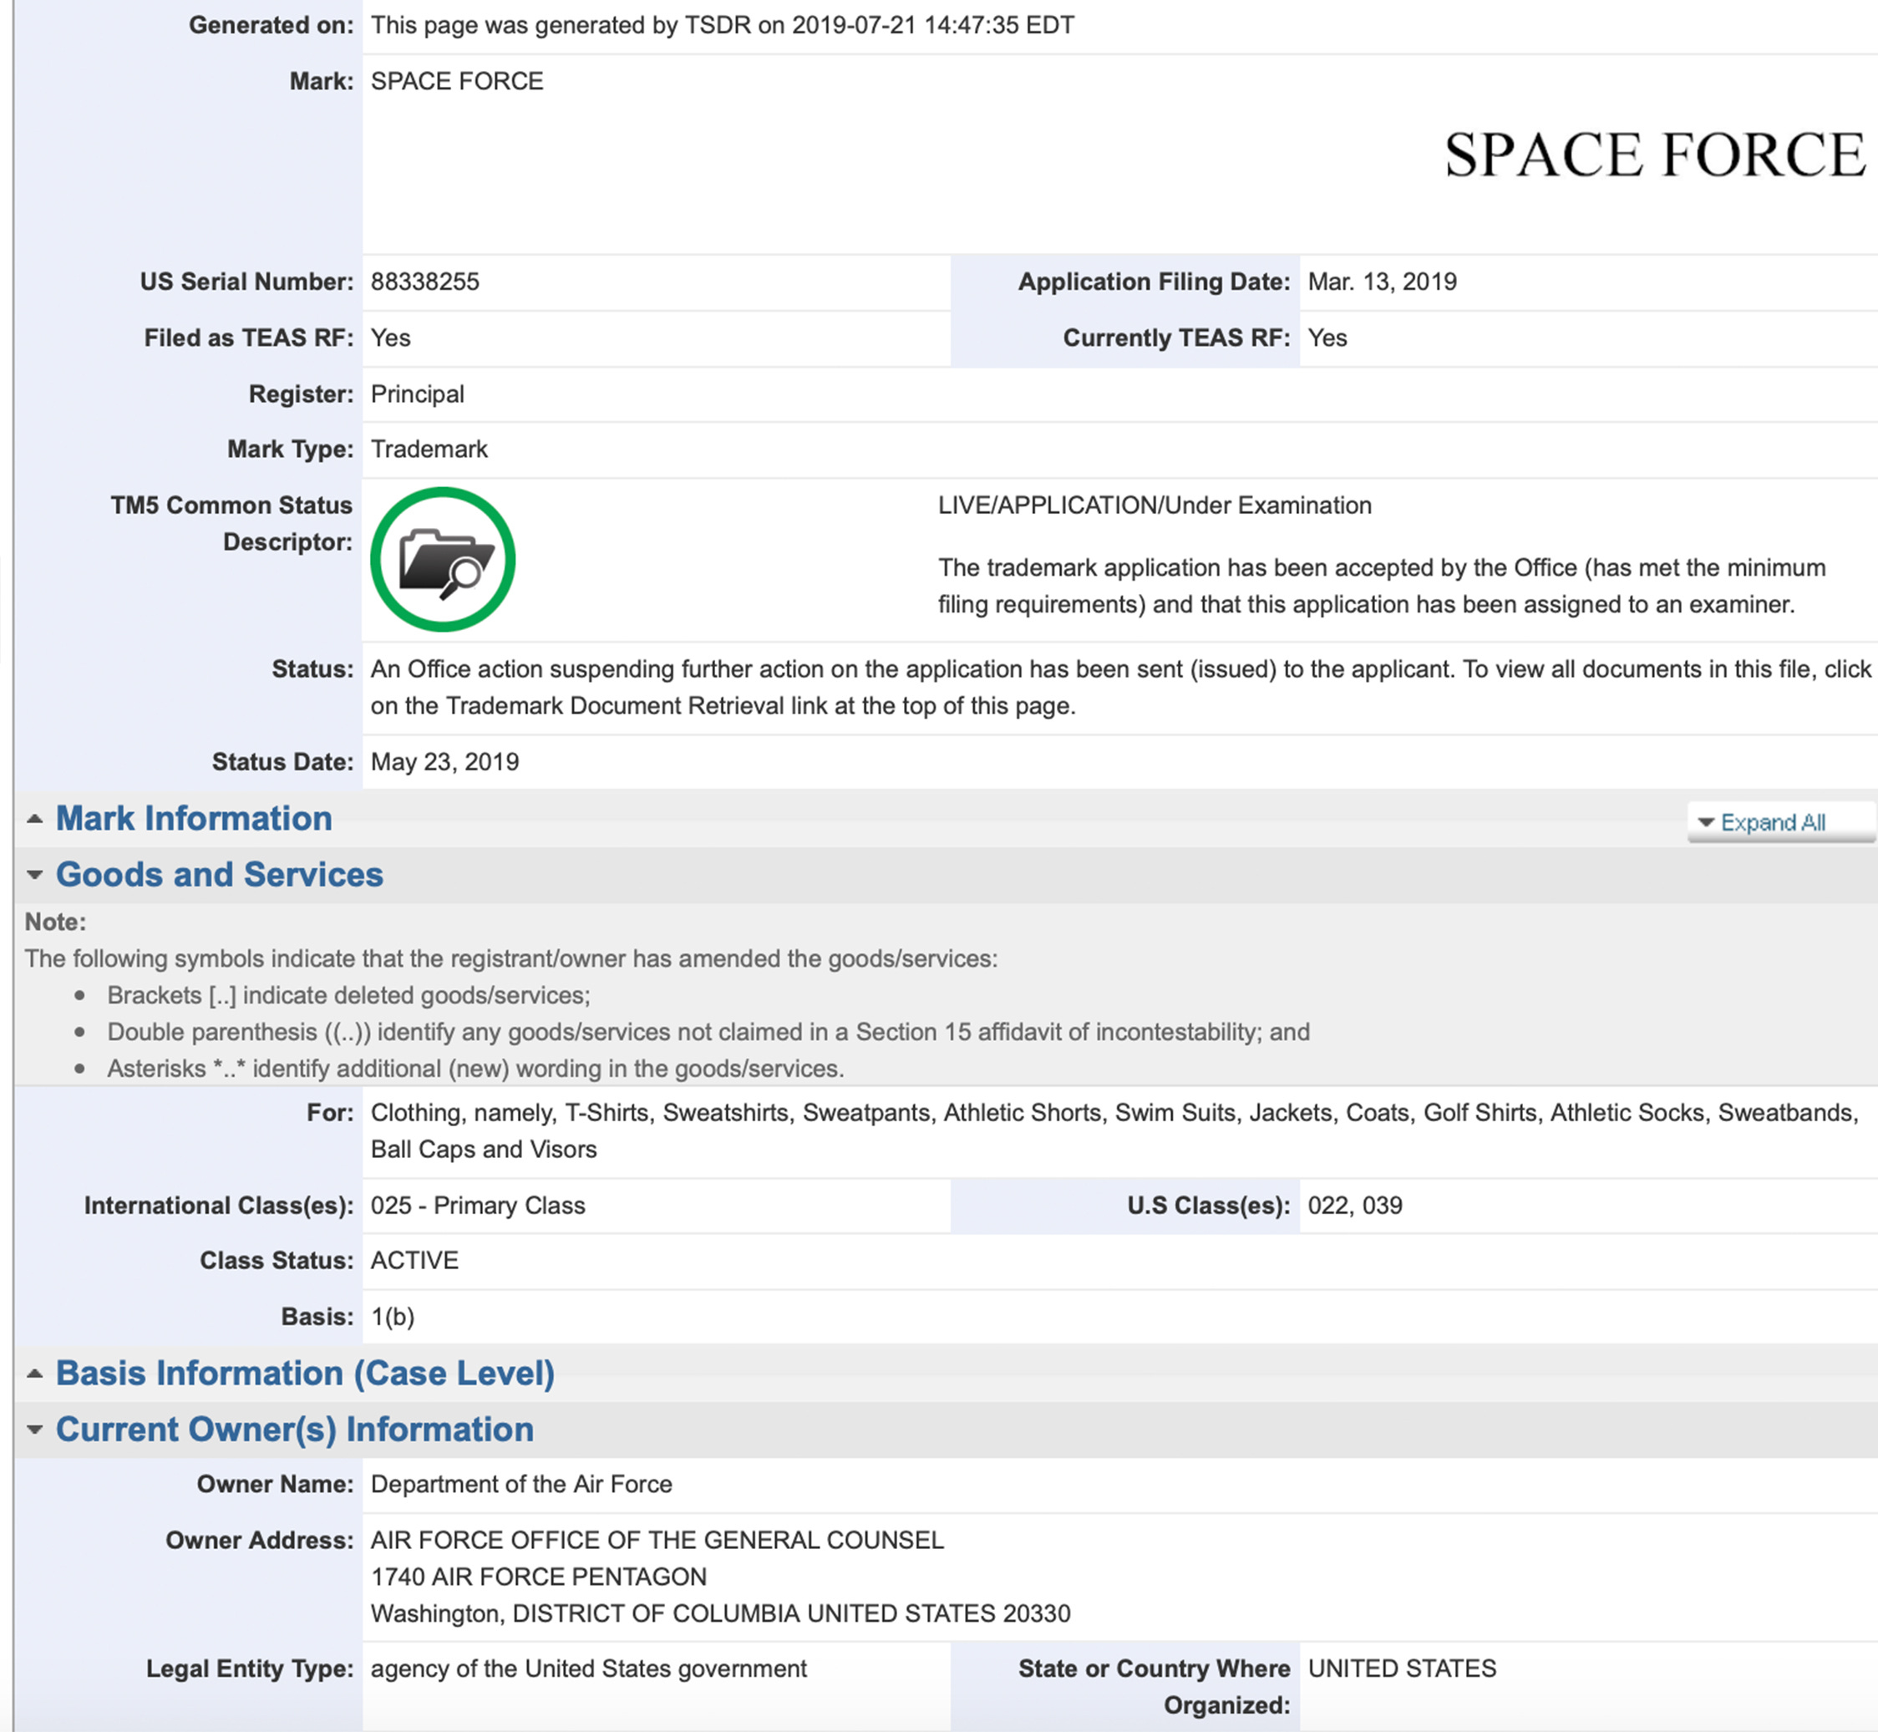Click the 025 - Primary Class value
The width and height of the screenshot is (1878, 1732).
(x=478, y=1206)
